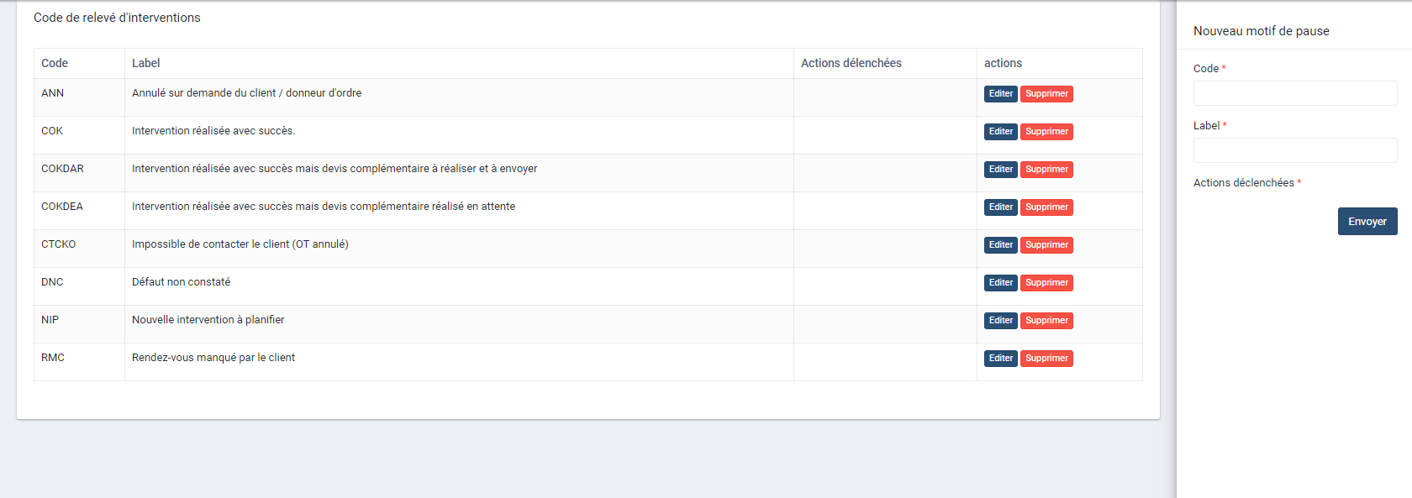Edit the NIP code row
1412x498 pixels.
tap(1000, 321)
